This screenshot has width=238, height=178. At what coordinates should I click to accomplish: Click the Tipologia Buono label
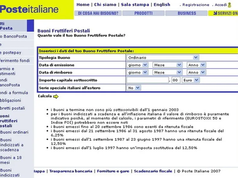tap(54, 58)
